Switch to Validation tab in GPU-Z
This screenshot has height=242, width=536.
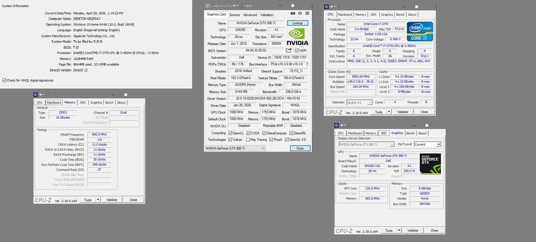[267, 14]
